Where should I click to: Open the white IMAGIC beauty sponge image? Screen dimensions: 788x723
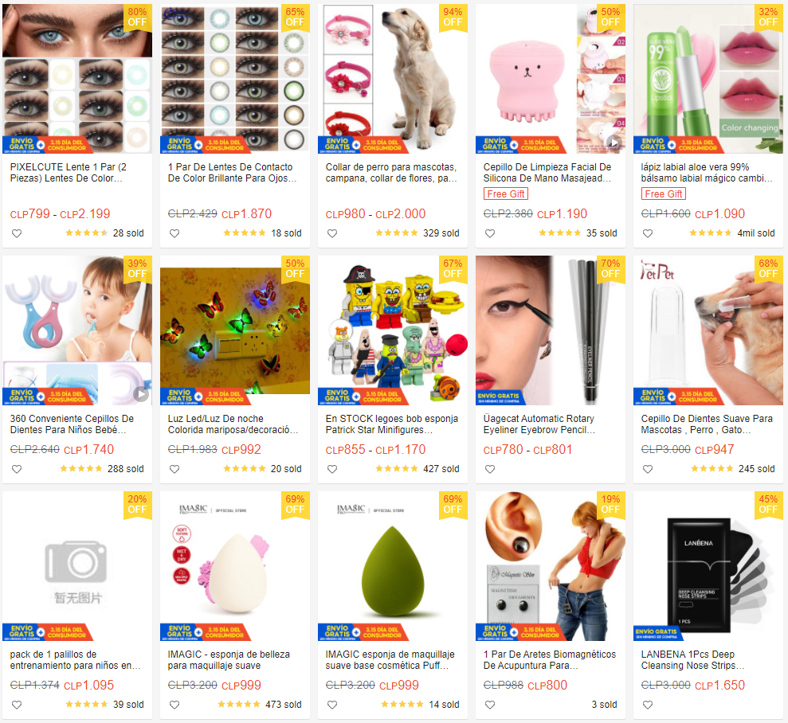[235, 566]
